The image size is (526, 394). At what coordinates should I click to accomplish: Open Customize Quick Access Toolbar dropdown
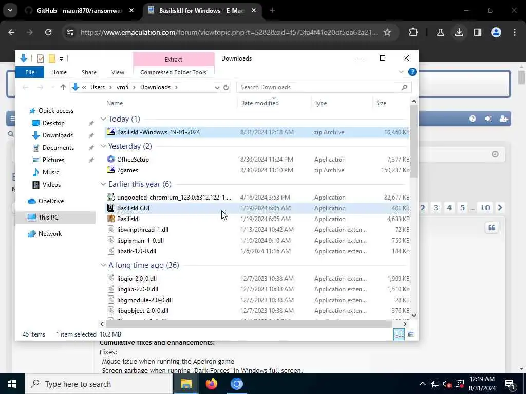pyautogui.click(x=61, y=59)
